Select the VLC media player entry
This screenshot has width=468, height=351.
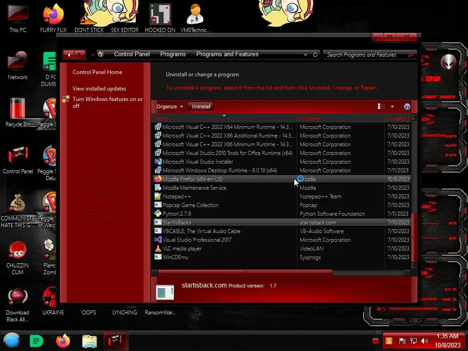tap(282, 248)
